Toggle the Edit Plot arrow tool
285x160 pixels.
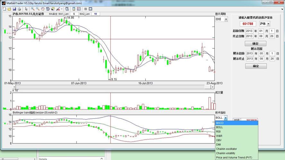pos(26,9)
